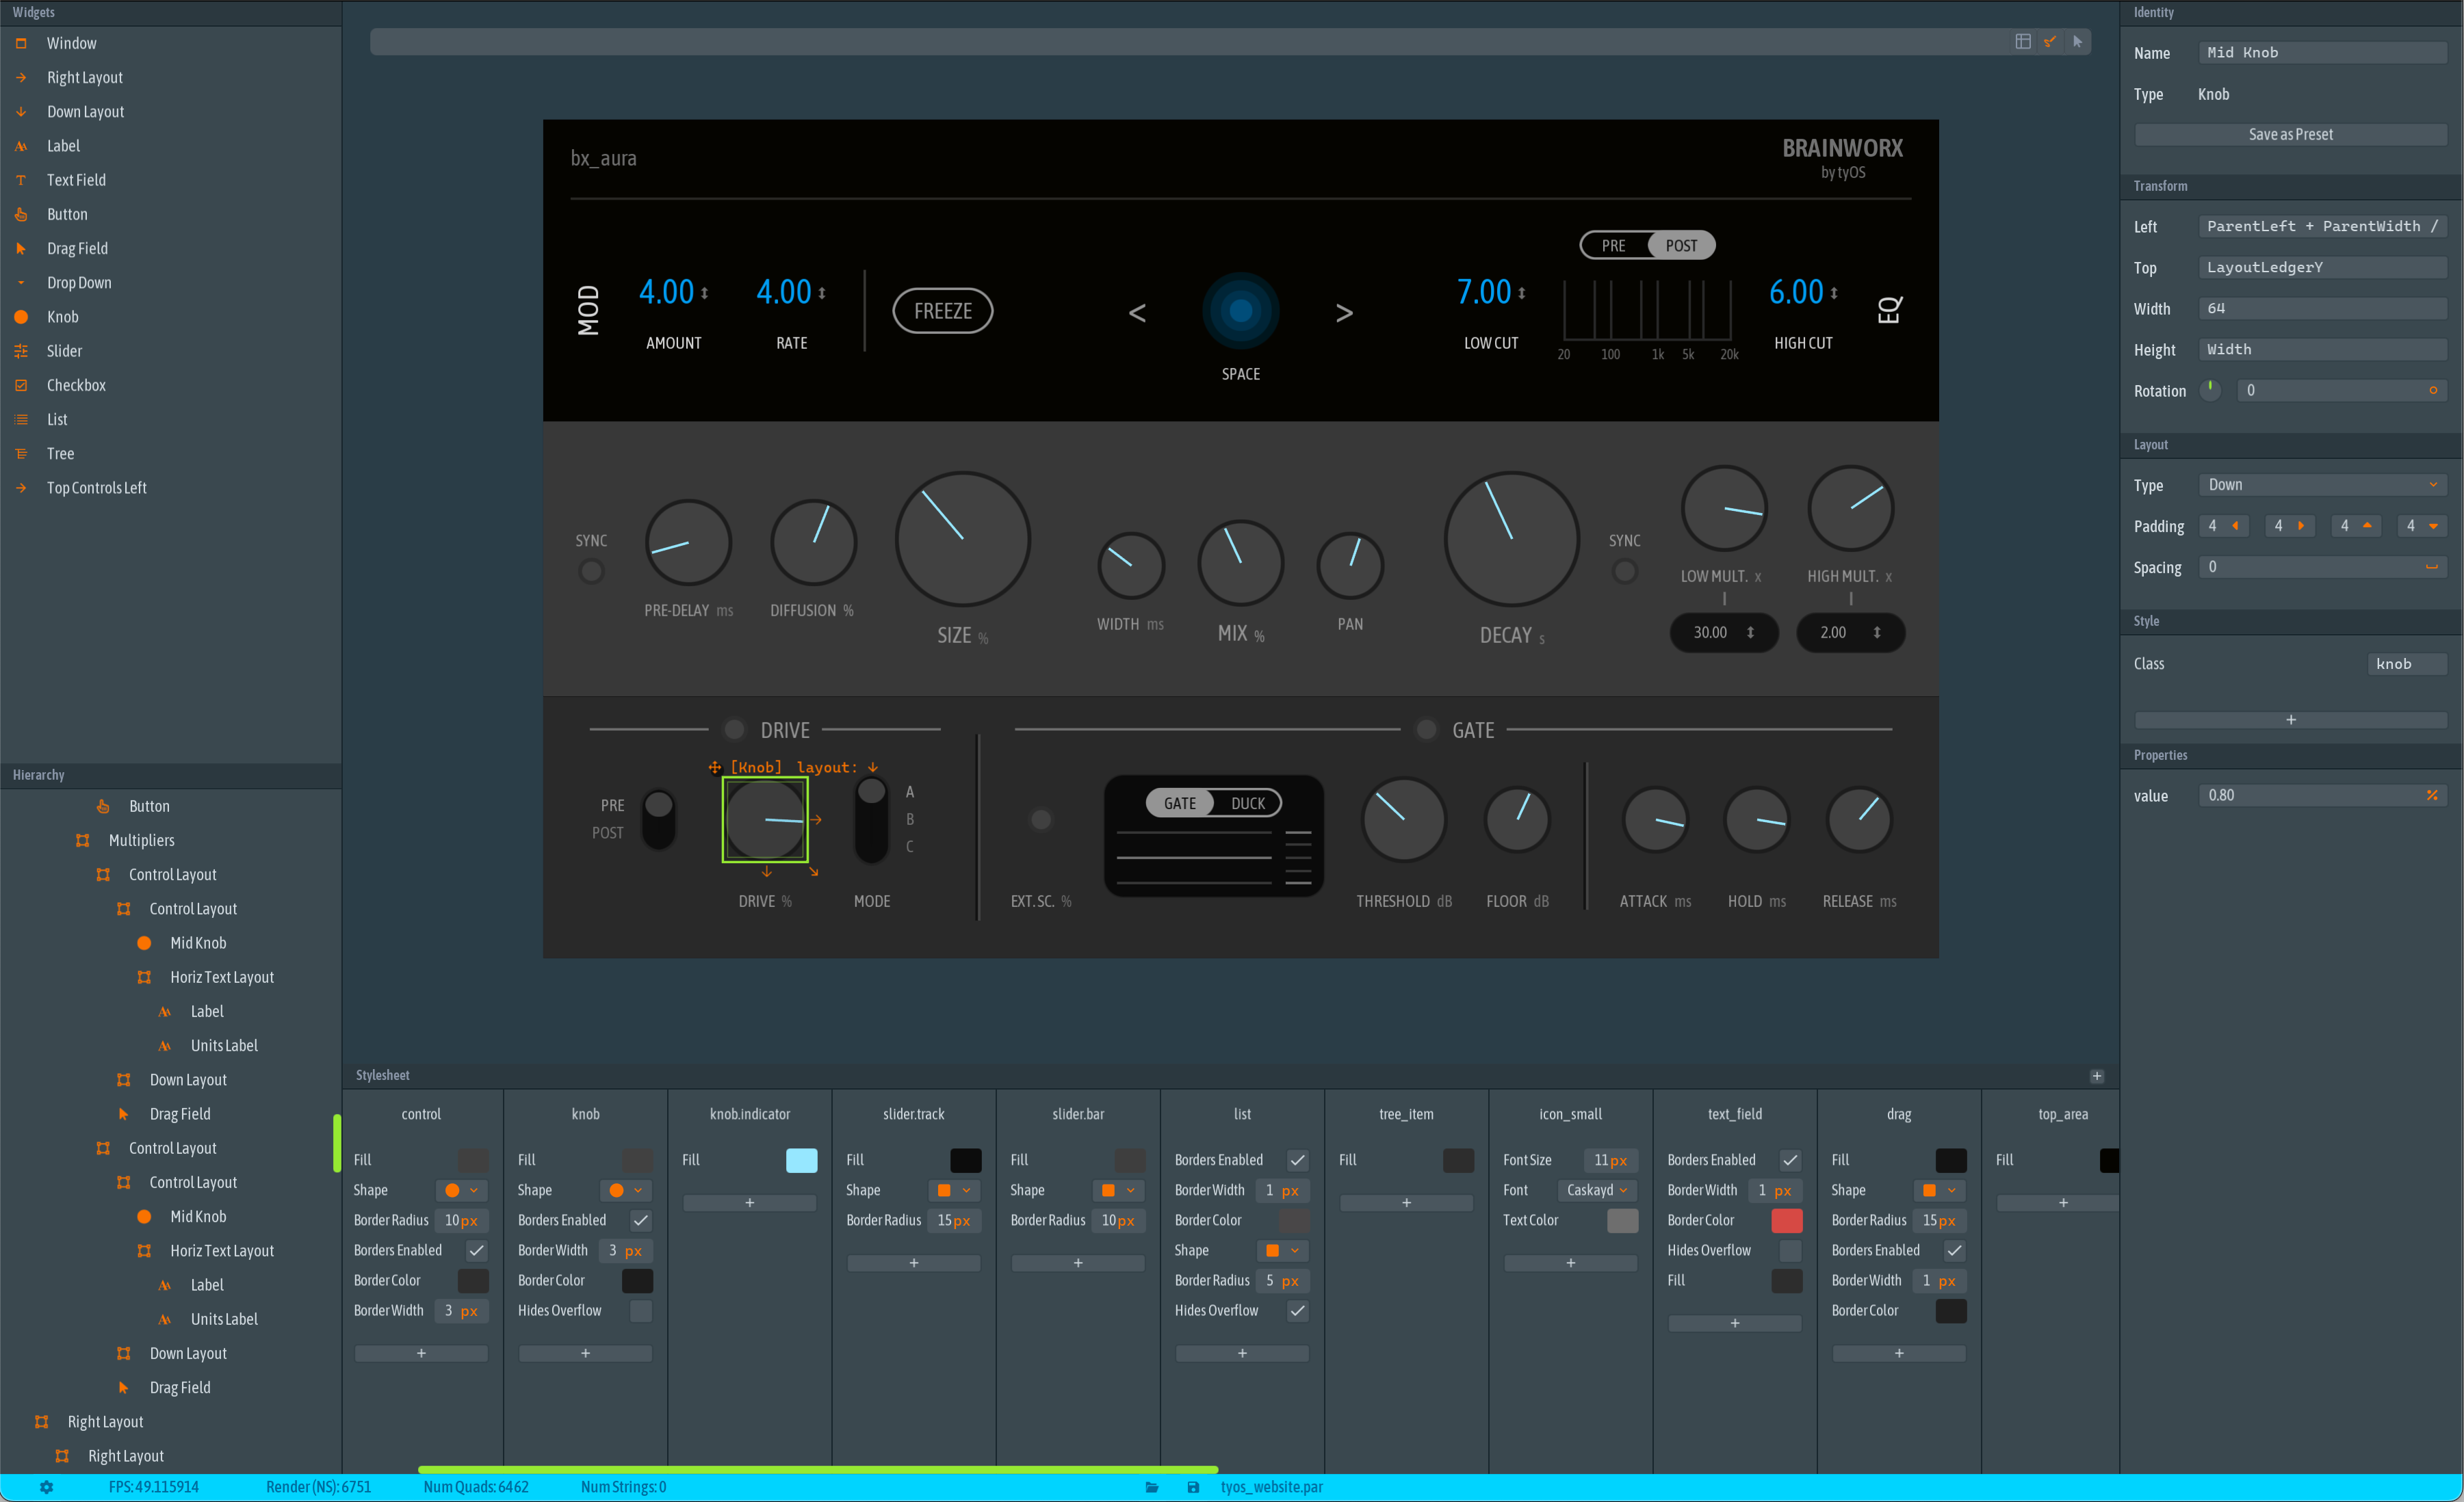Pick the Slider widget icon in Widgets palette
This screenshot has height=1502, width=2464.
point(21,351)
